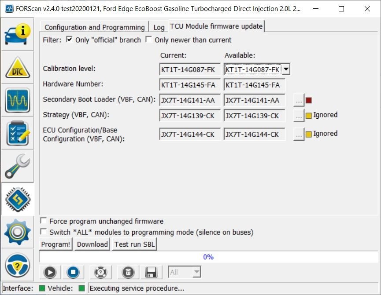Open the module programming chip panel

pos(18,199)
